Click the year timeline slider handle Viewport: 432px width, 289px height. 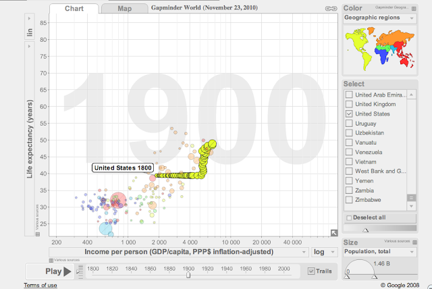click(x=188, y=275)
